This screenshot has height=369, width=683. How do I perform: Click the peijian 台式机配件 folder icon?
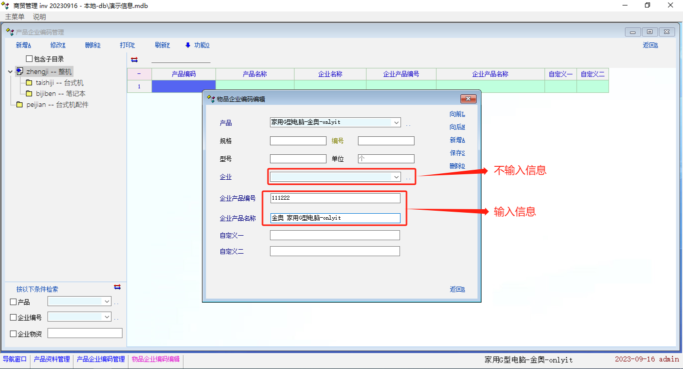pos(19,105)
